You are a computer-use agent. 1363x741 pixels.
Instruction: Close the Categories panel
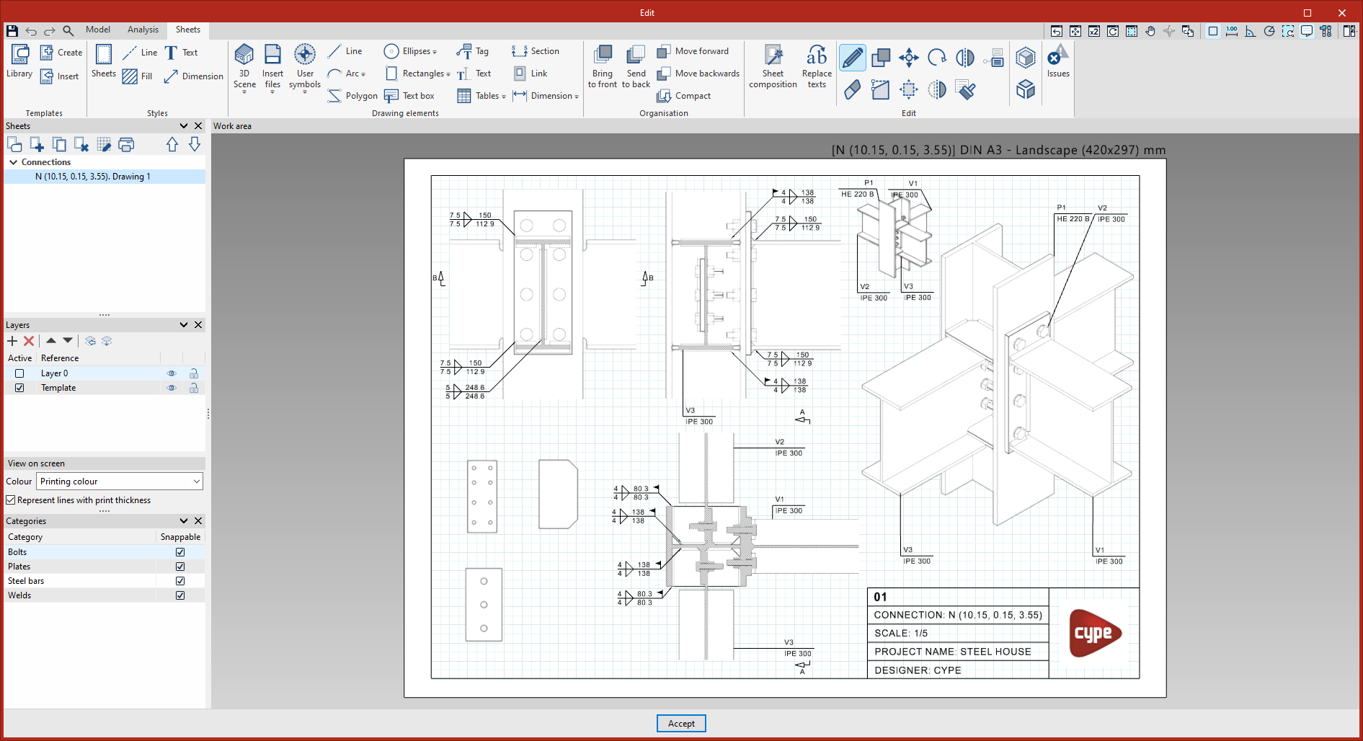pyautogui.click(x=198, y=521)
